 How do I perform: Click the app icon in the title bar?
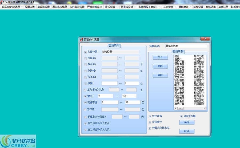point(2,2)
